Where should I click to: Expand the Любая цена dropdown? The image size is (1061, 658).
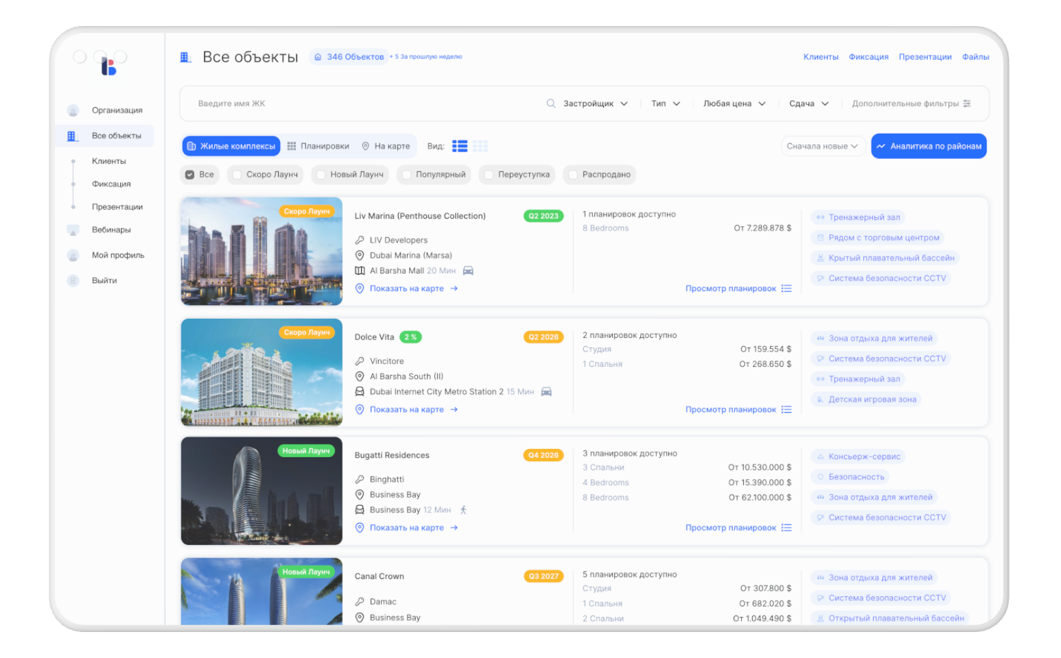click(734, 103)
